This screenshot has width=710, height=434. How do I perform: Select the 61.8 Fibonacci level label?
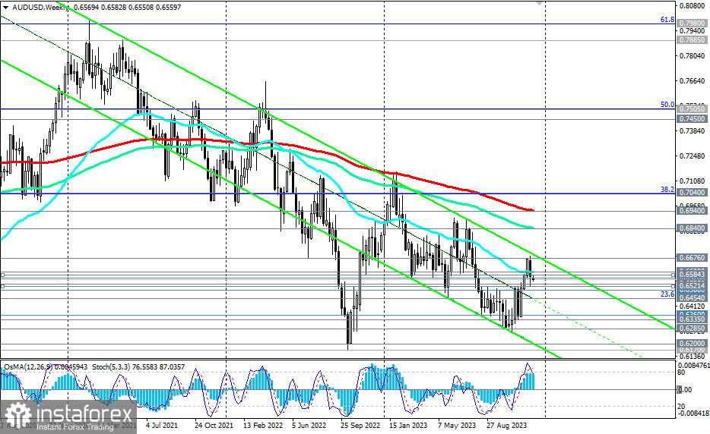[667, 20]
